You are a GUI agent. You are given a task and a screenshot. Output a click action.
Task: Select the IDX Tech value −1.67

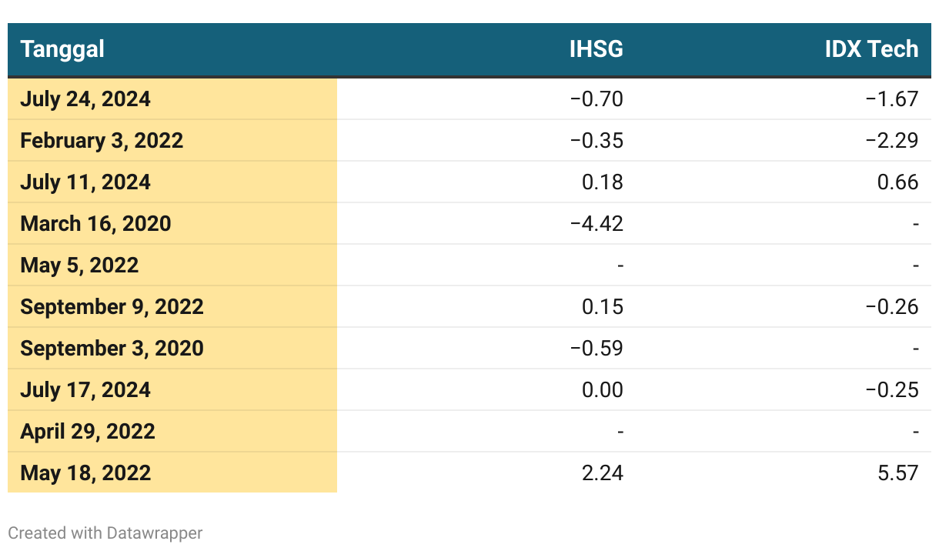tap(892, 99)
